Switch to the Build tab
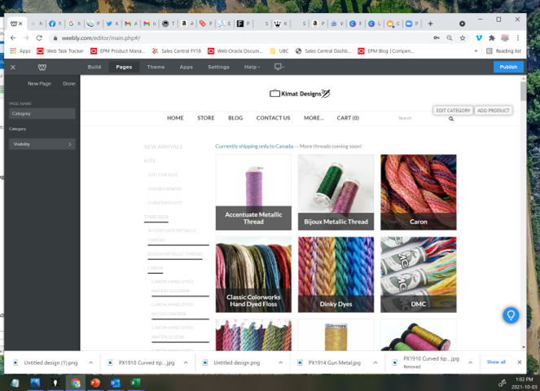The width and height of the screenshot is (540, 391). click(94, 67)
